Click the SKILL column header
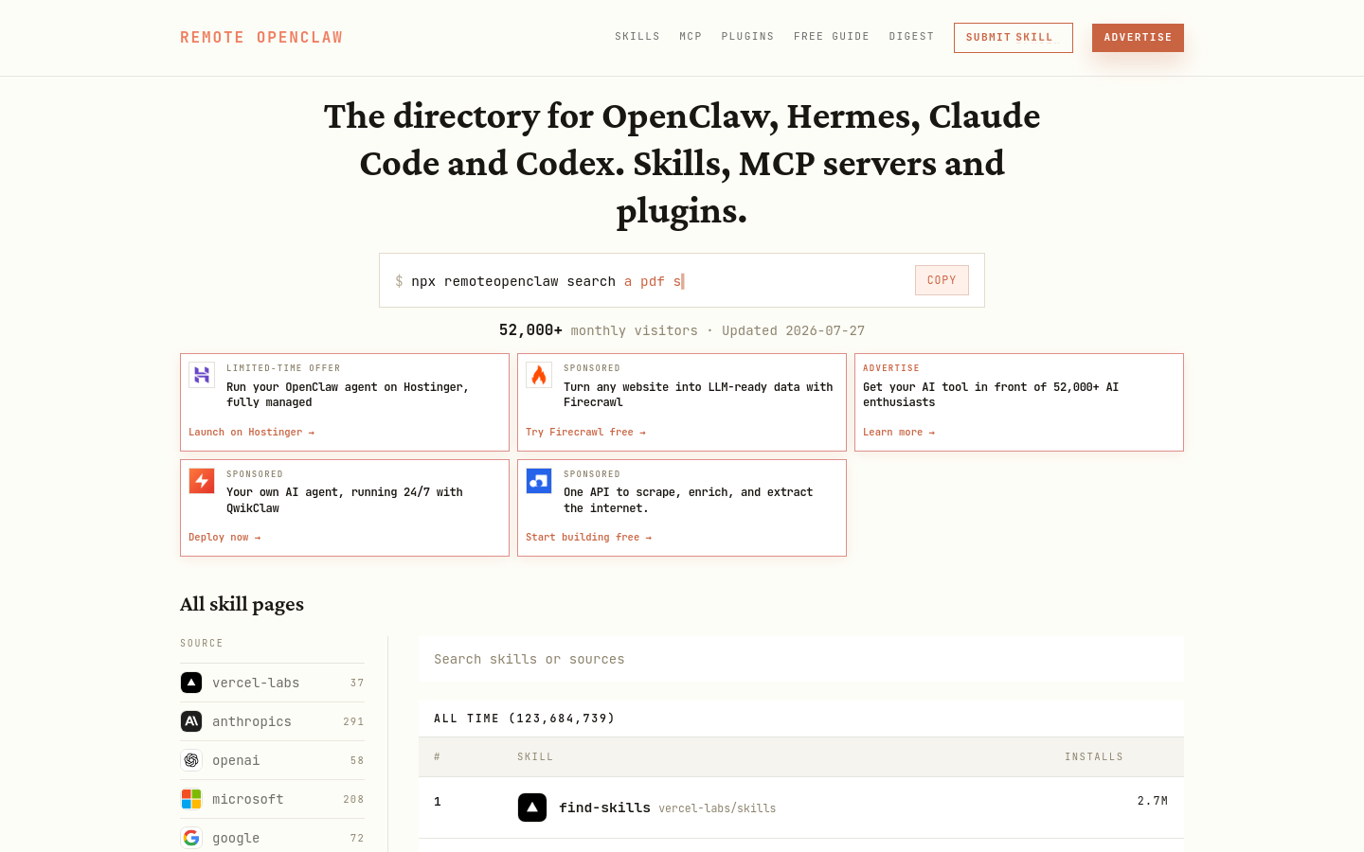The height and width of the screenshot is (852, 1364). pyautogui.click(x=535, y=756)
